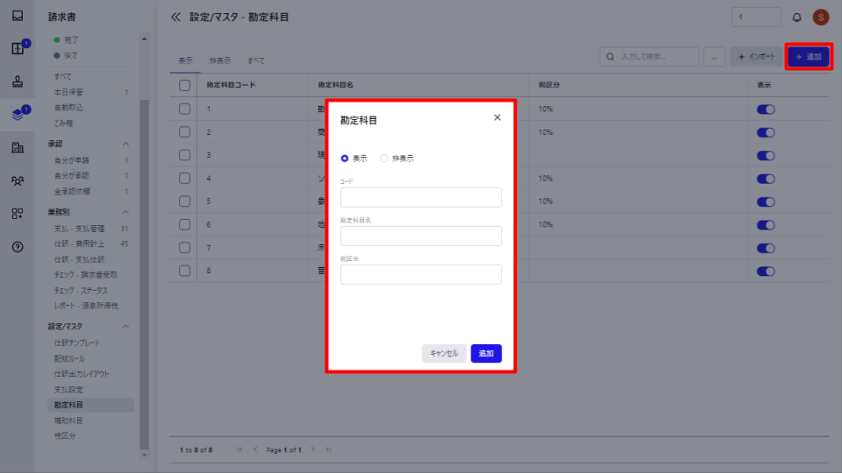Toggle the display switch for row 3
This screenshot has height=473, width=842.
click(x=766, y=156)
